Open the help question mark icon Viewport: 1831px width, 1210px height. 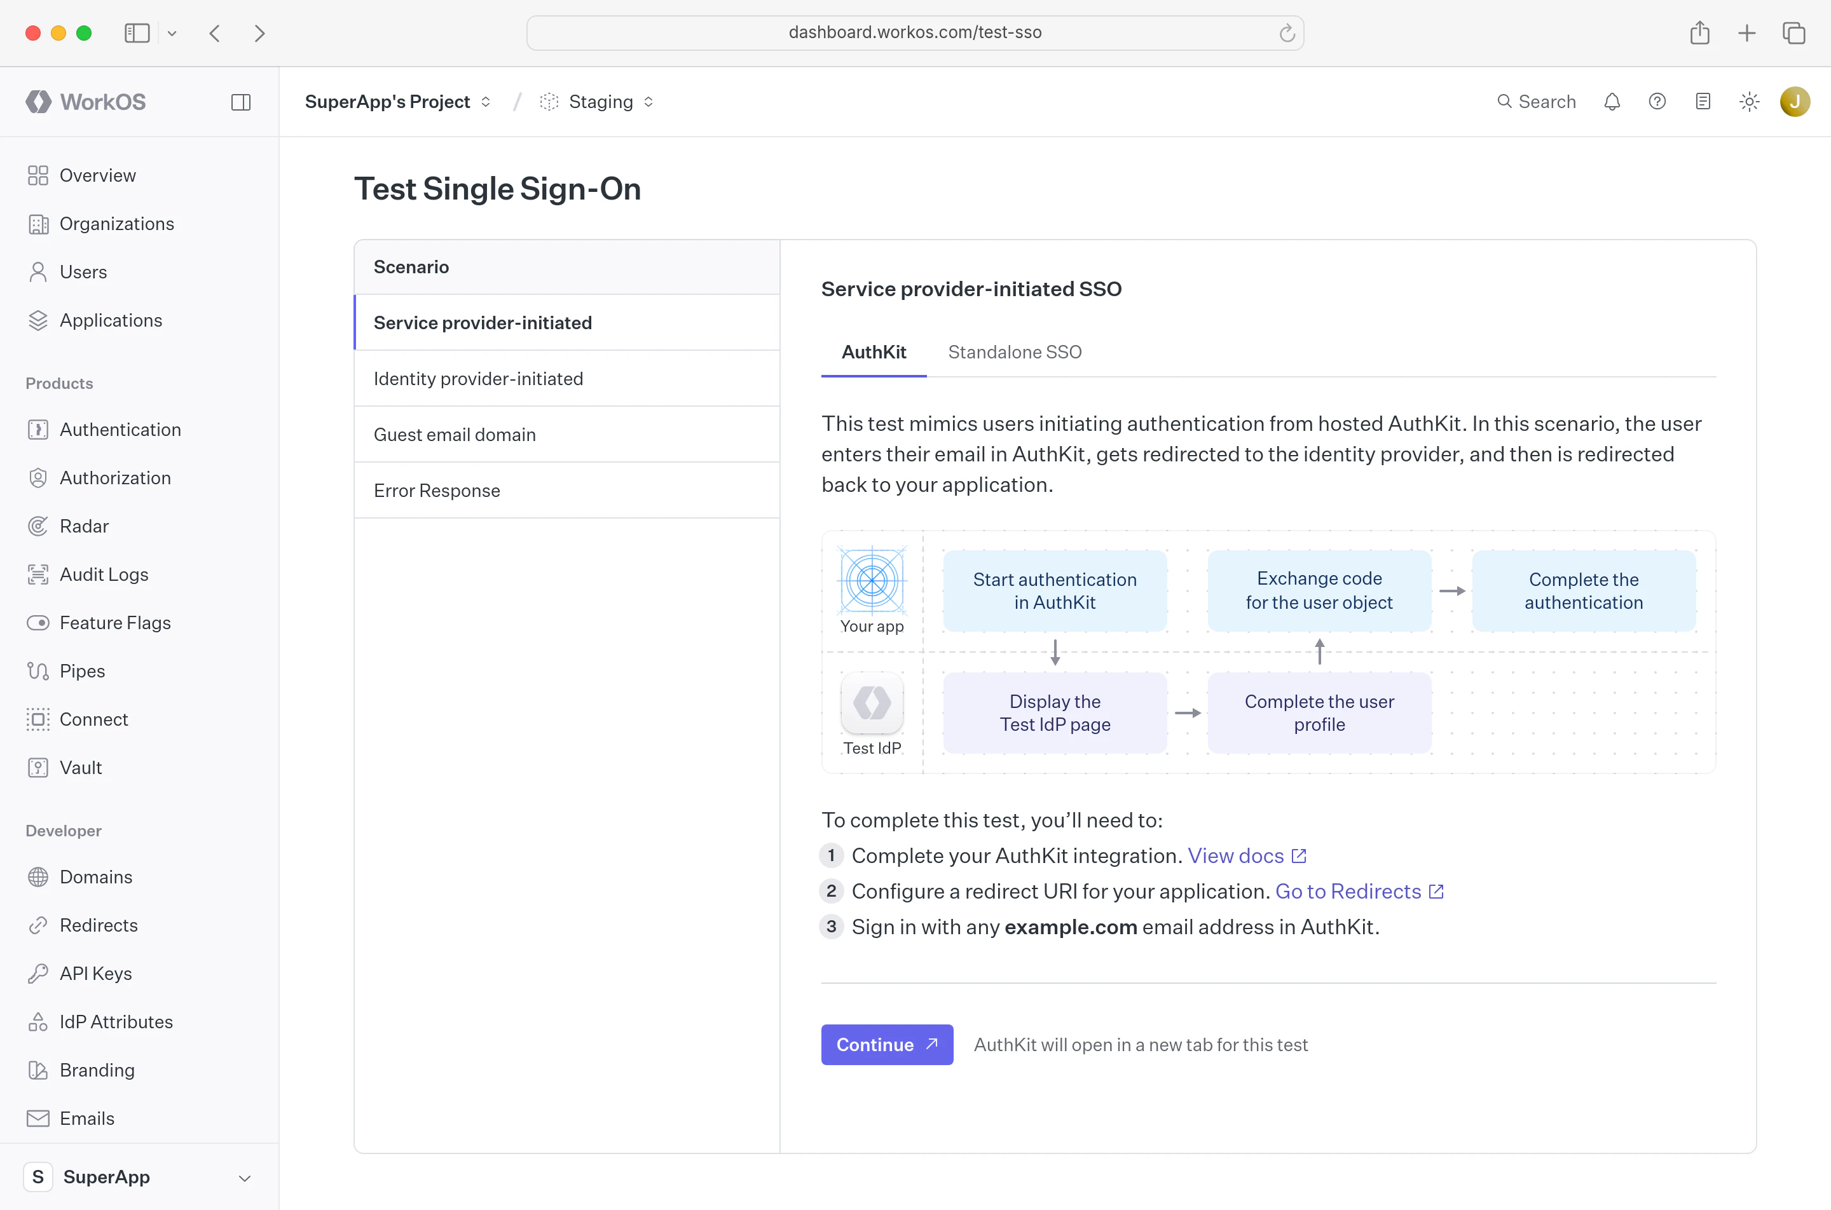point(1657,102)
